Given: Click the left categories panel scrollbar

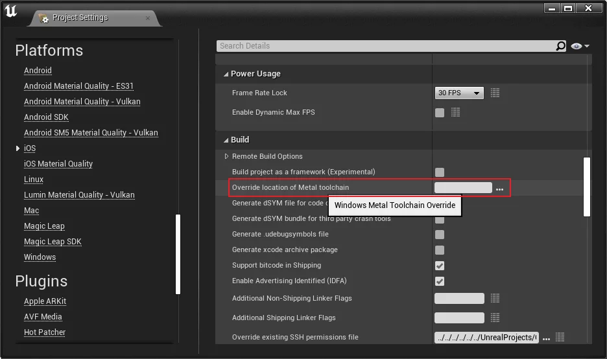Looking at the screenshot, I should tap(178, 254).
